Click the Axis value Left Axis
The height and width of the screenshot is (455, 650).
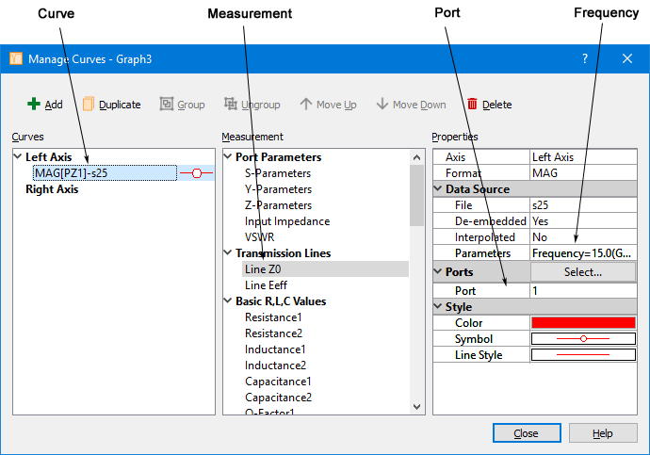[x=583, y=157]
